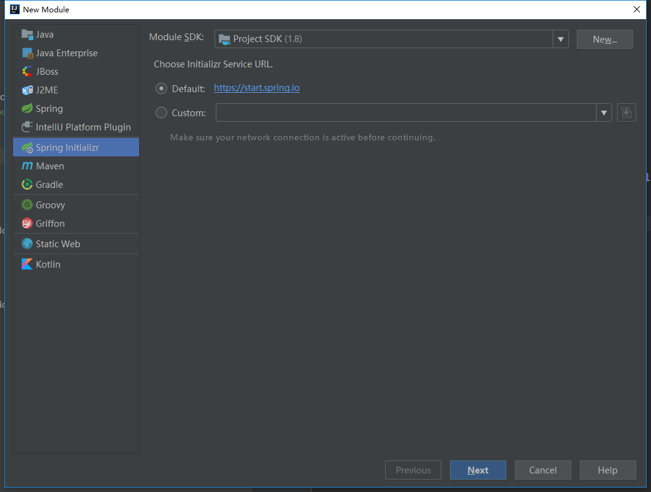The image size is (651, 492).
Task: Select IntelliJ Platform Plugin entry
Action: click(x=76, y=127)
